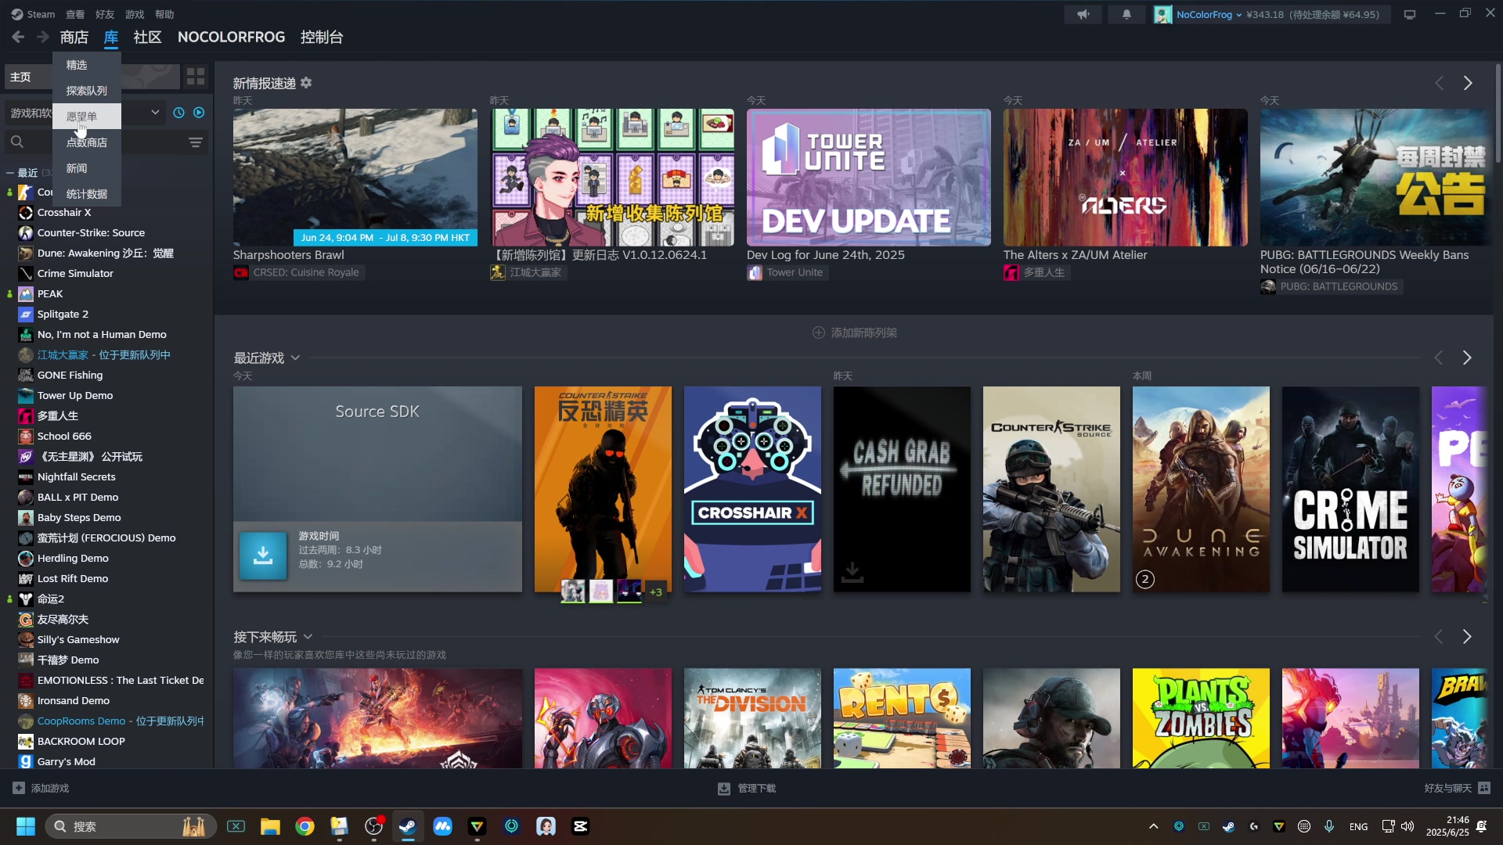This screenshot has height=845, width=1503.
Task: Click the microphone tray icon
Action: [x=1329, y=826]
